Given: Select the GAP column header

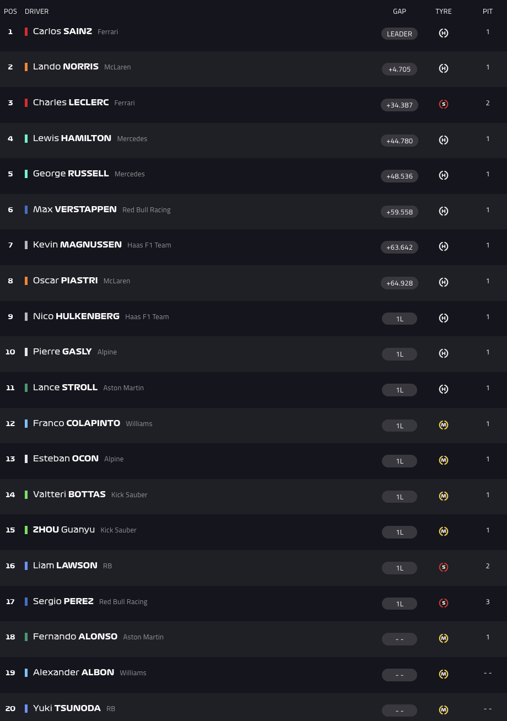Looking at the screenshot, I should click(400, 12).
